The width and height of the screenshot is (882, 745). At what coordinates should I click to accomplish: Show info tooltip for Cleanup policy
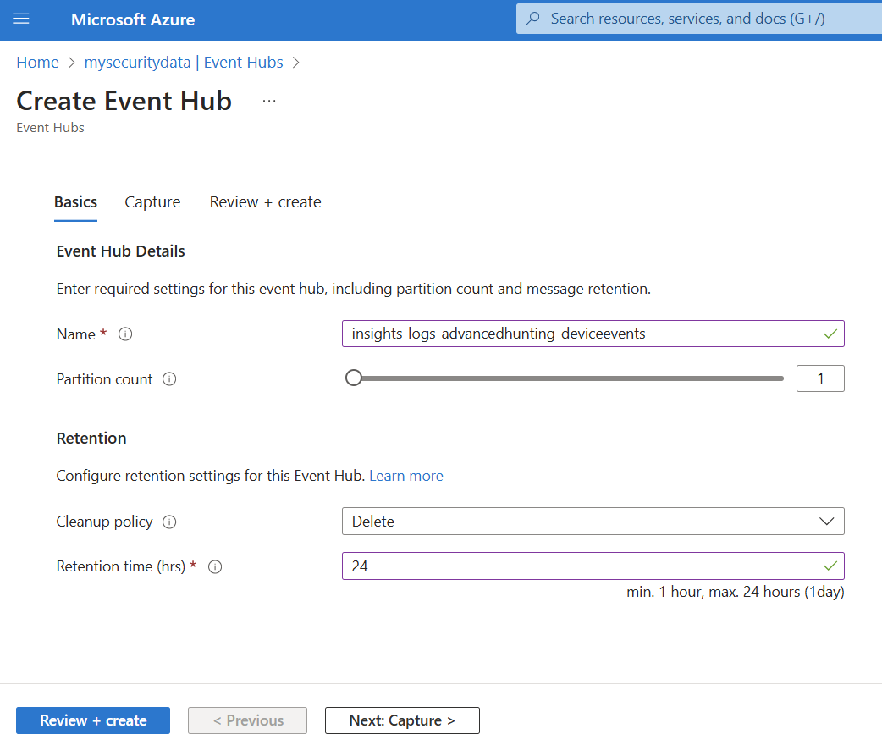tap(169, 521)
